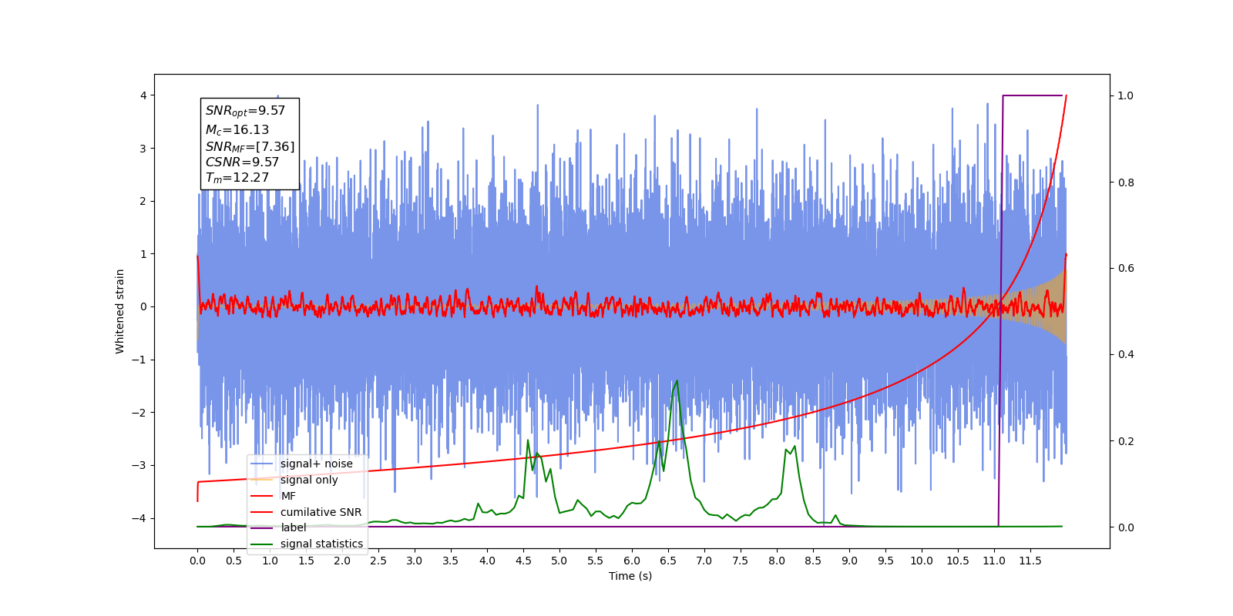The width and height of the screenshot is (1233, 616).
Task: Click the 0.8 tick on the right axis
Action: tap(1126, 182)
